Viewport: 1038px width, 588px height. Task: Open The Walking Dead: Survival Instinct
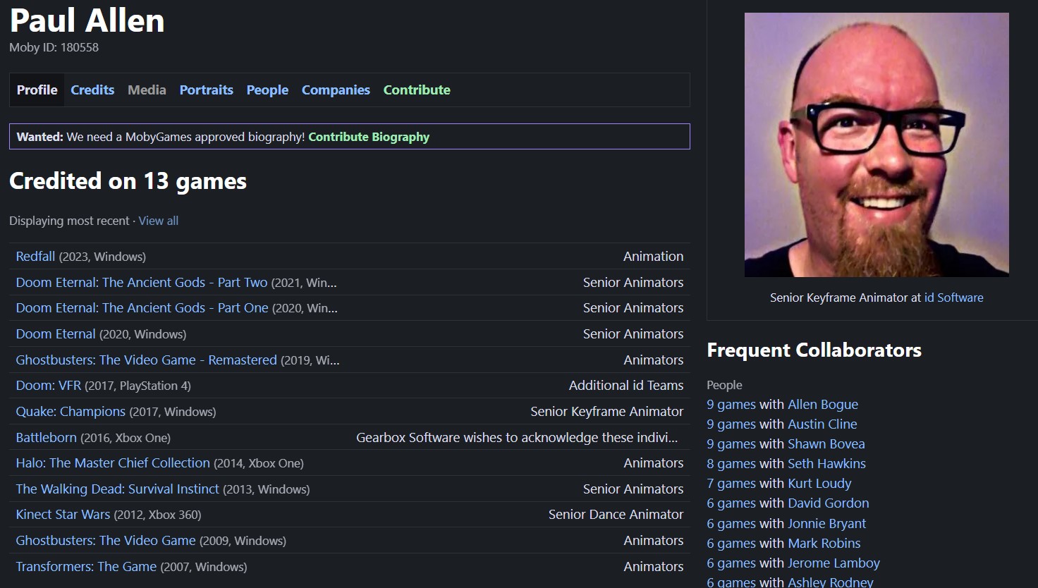(117, 489)
